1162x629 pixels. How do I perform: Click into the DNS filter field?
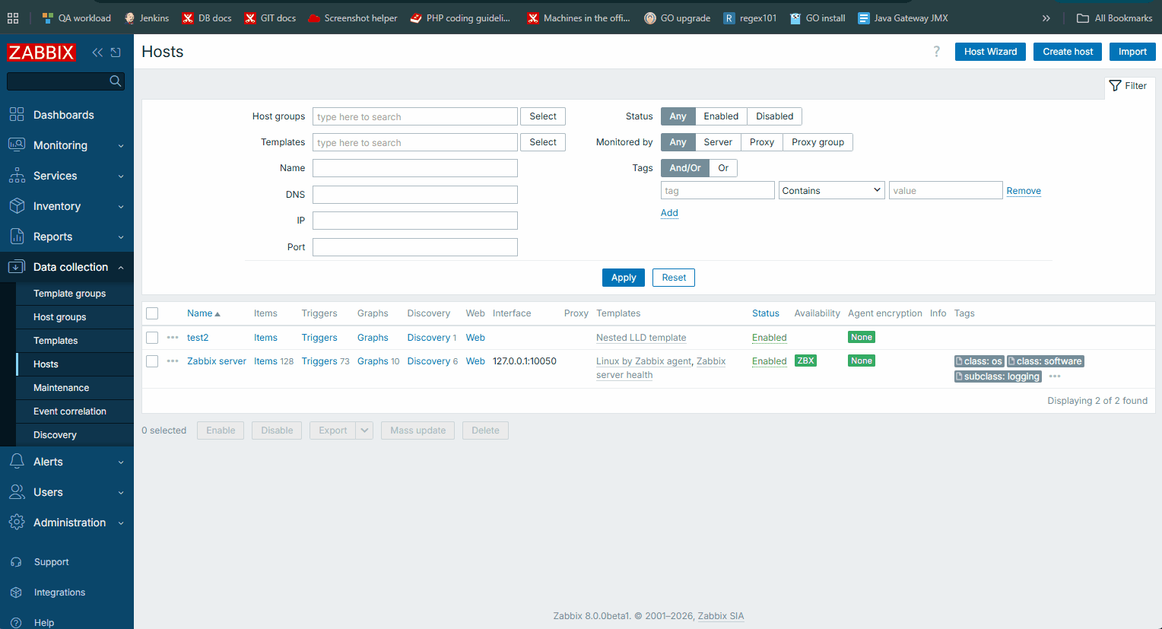pyautogui.click(x=414, y=195)
